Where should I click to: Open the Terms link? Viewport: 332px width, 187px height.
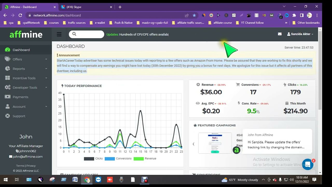pyautogui.click(x=20, y=166)
